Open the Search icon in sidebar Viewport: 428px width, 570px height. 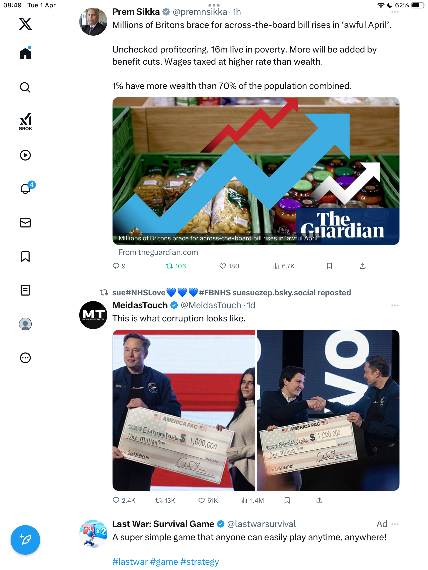point(25,87)
